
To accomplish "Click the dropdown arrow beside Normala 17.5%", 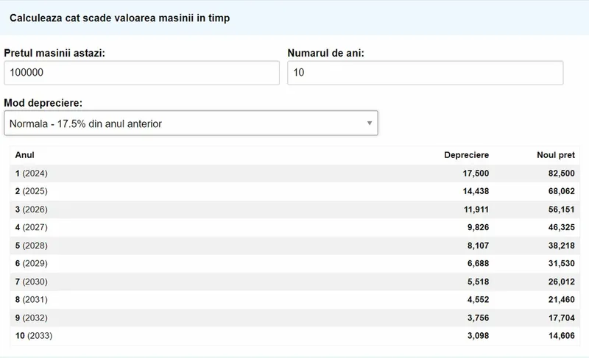I will 370,123.
